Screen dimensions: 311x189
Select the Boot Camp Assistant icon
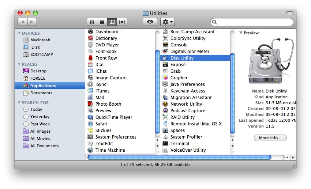click(x=165, y=32)
